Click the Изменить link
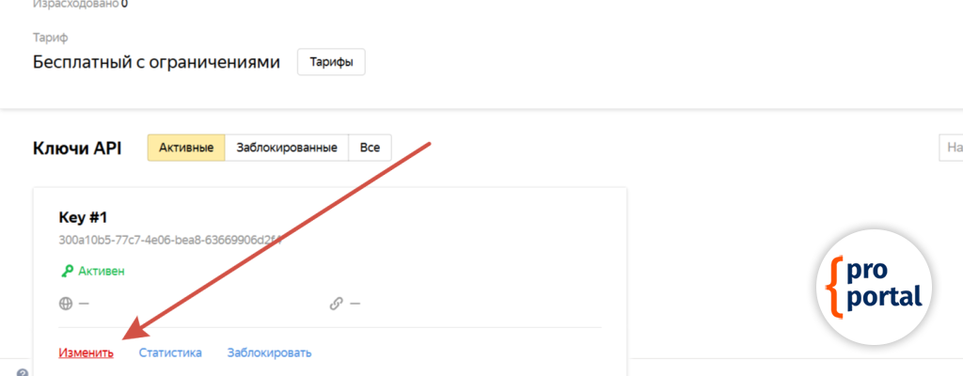 tap(86, 352)
